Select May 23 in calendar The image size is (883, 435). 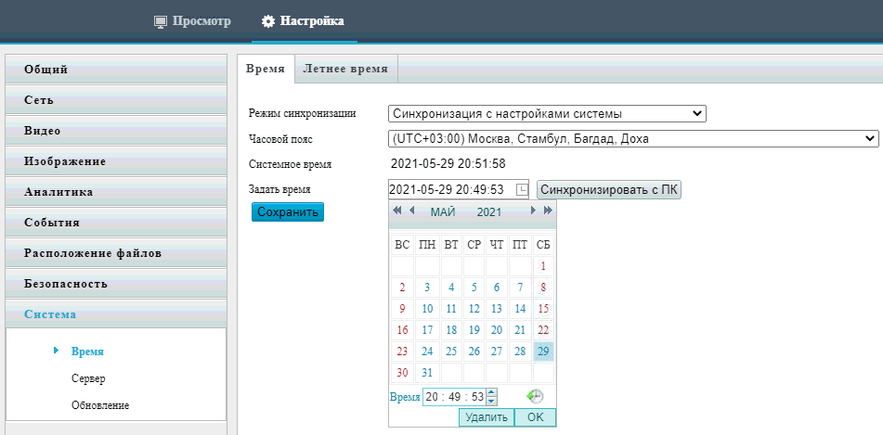(x=402, y=352)
